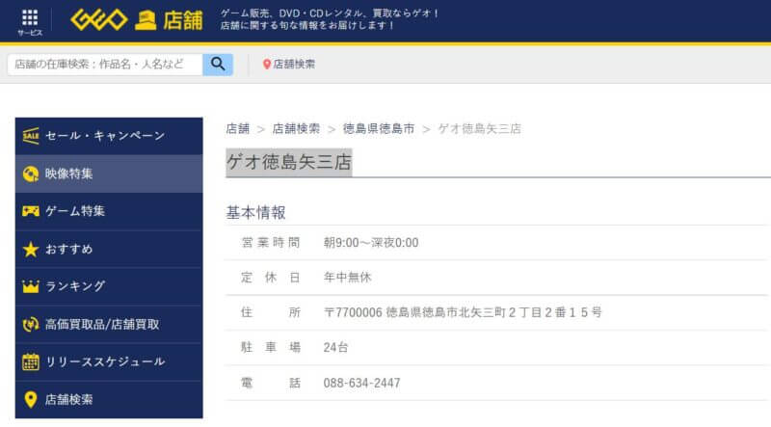Open the サービス grid menu icon
The height and width of the screenshot is (427, 771).
[30, 17]
